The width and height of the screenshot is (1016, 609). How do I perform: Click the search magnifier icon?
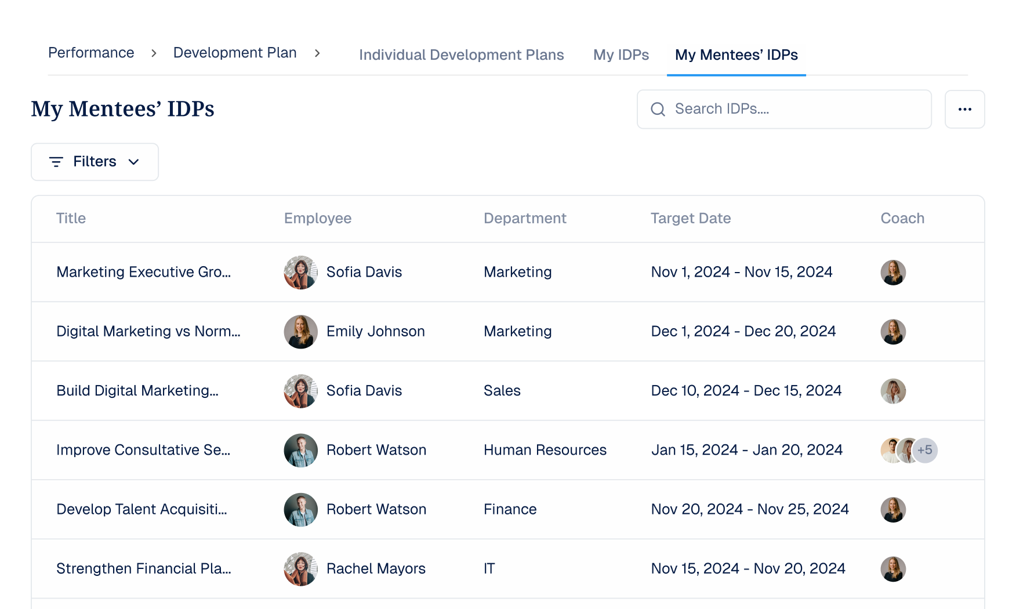pyautogui.click(x=658, y=109)
